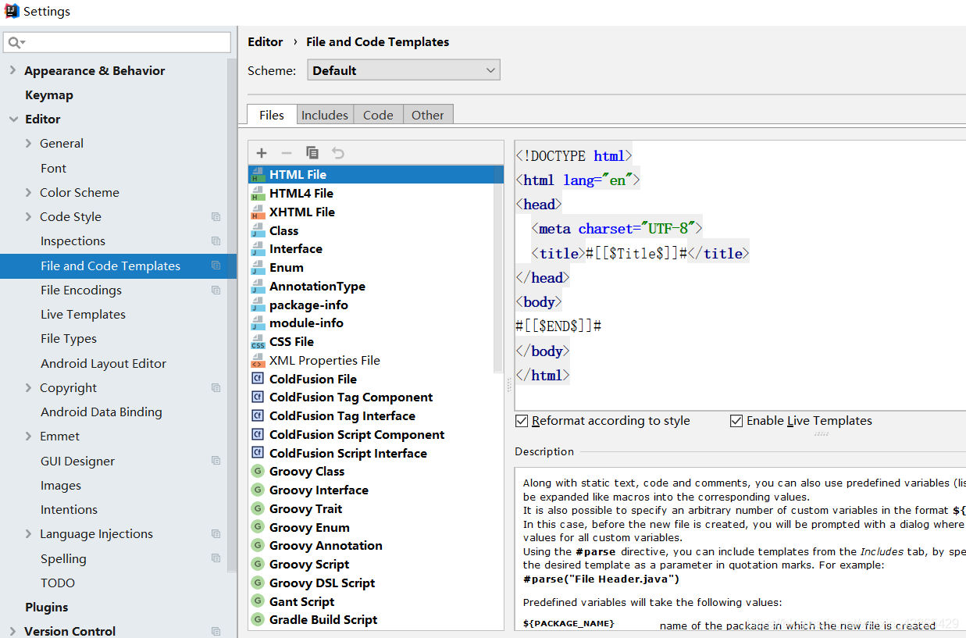
Task: Open Keymap settings
Action: pos(49,95)
